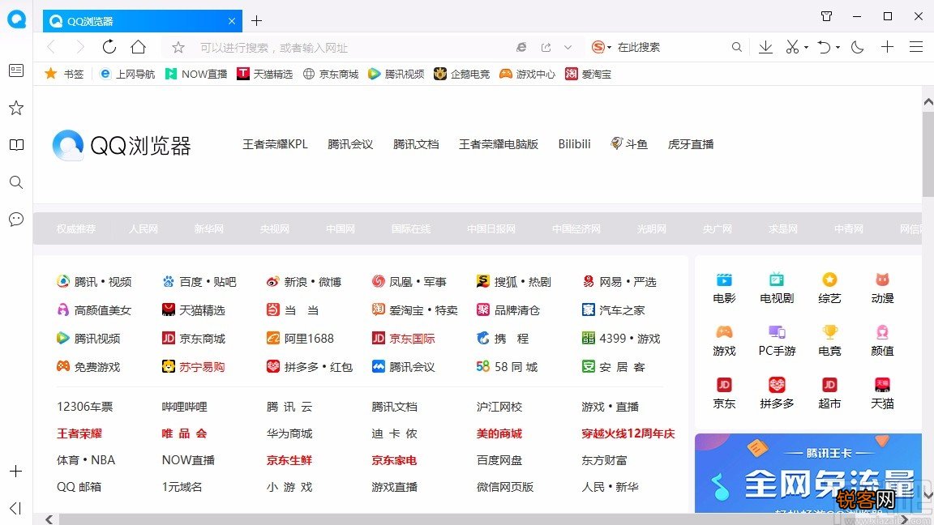This screenshot has width=934, height=525.
Task: Open 腾讯文档 link beside logo
Action: tap(416, 144)
